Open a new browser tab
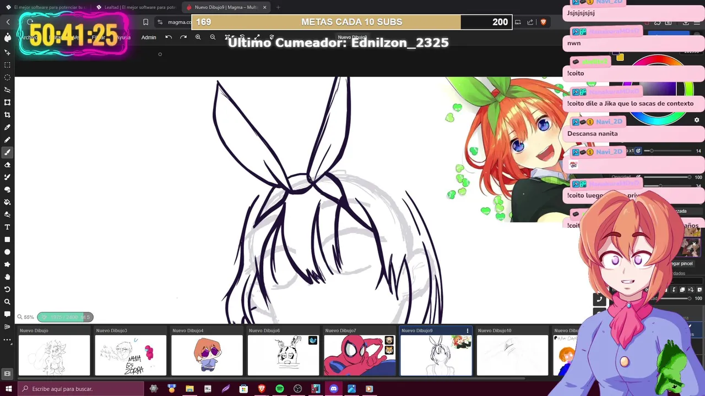 coord(278,7)
